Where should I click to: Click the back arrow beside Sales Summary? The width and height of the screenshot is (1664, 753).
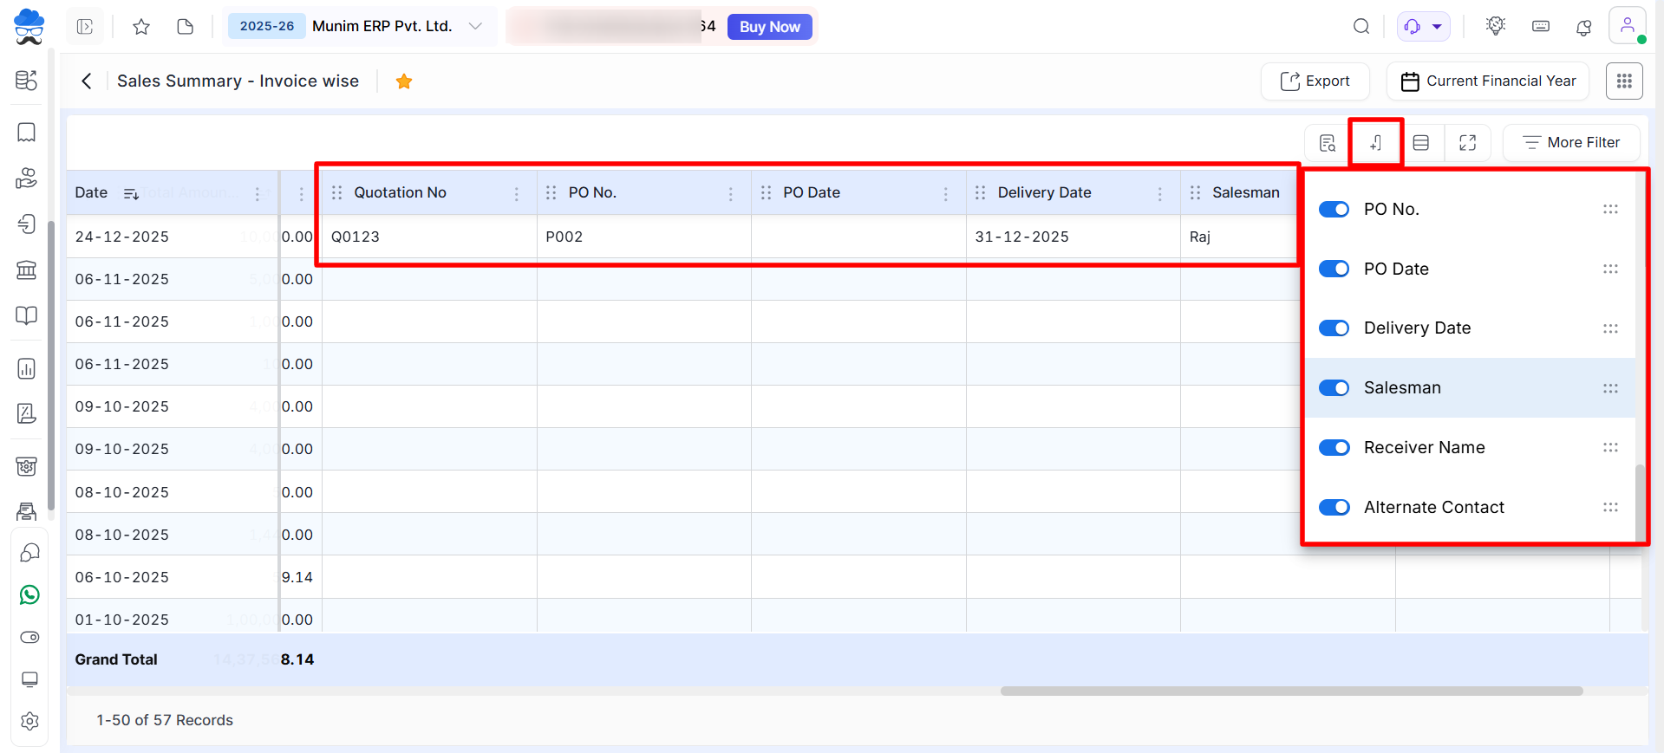(87, 81)
